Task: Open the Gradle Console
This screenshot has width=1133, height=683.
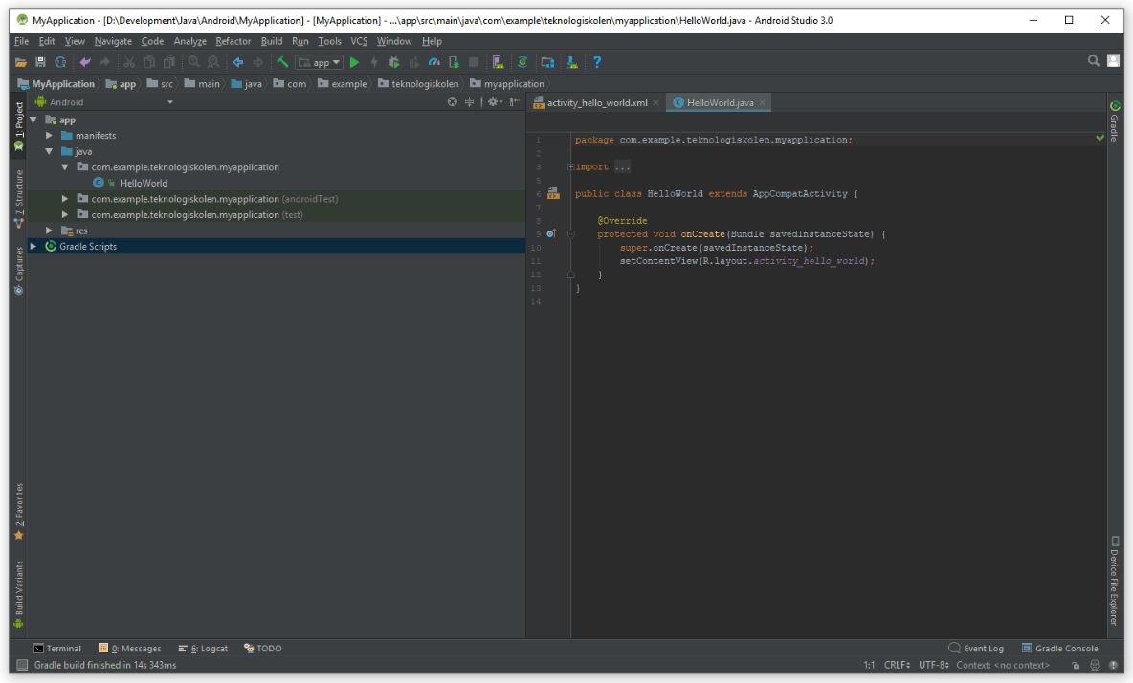Action: click(x=1059, y=649)
